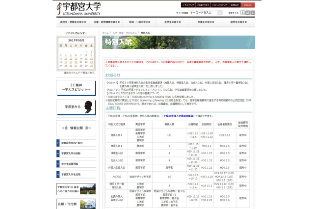Open the 交通アクセス header link
The height and width of the screenshot is (209, 314).
(203, 5)
